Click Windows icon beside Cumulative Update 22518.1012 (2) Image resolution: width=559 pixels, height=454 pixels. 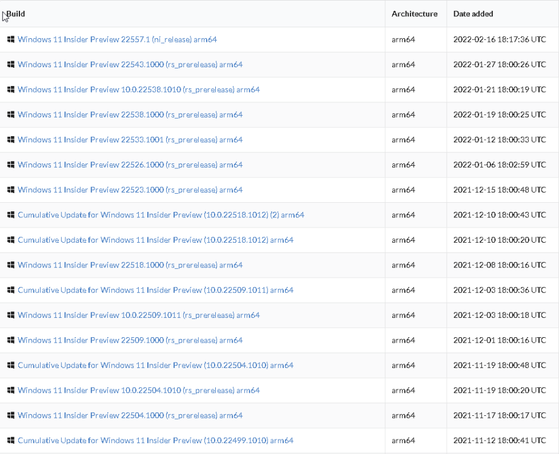tap(11, 215)
